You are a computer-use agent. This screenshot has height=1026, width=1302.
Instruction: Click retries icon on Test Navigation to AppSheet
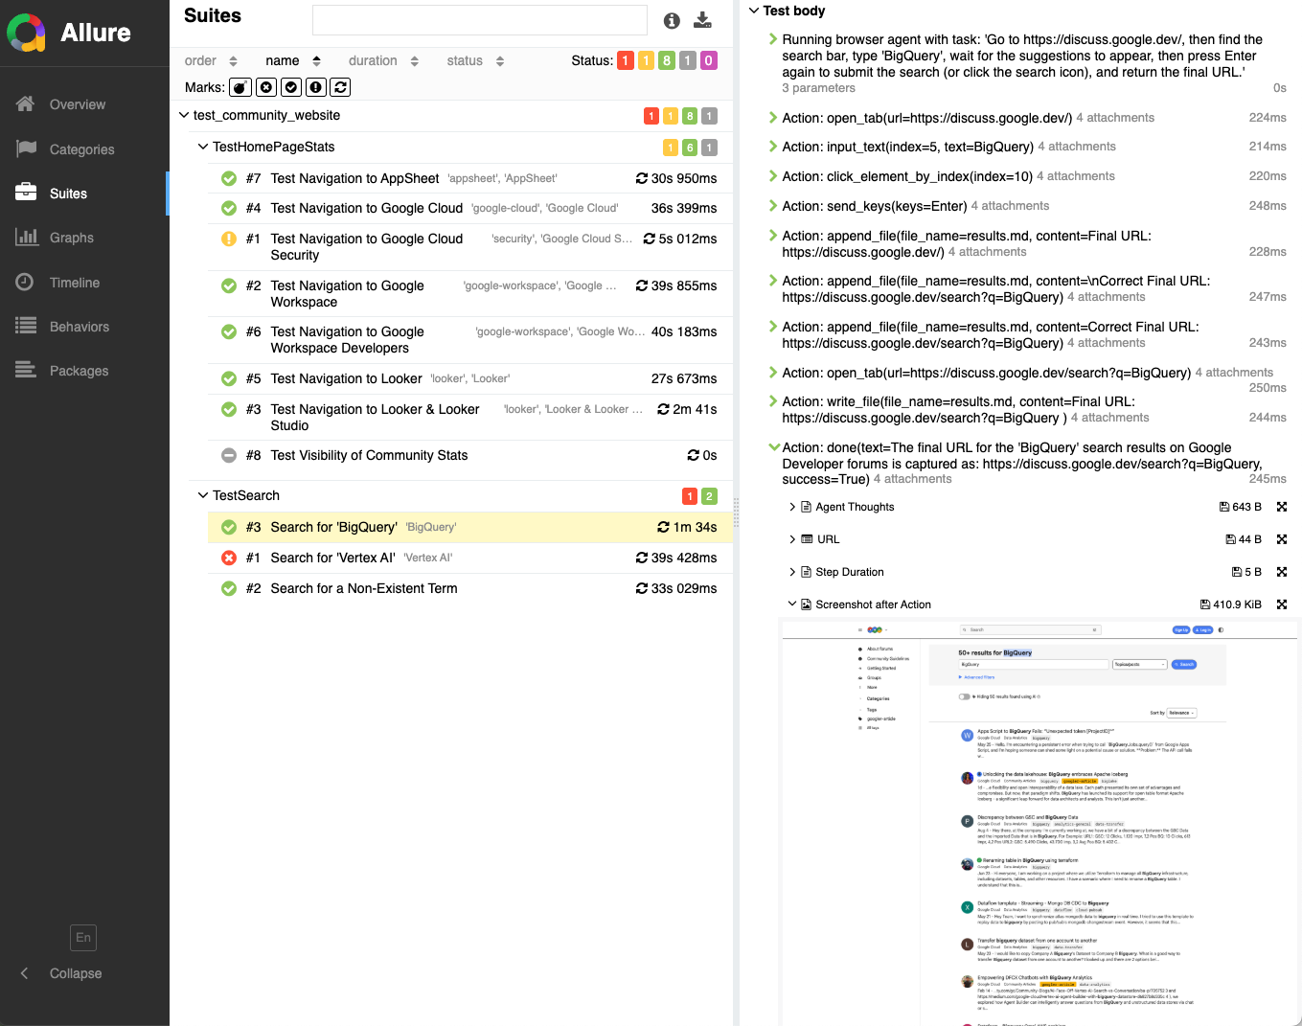[x=642, y=178]
